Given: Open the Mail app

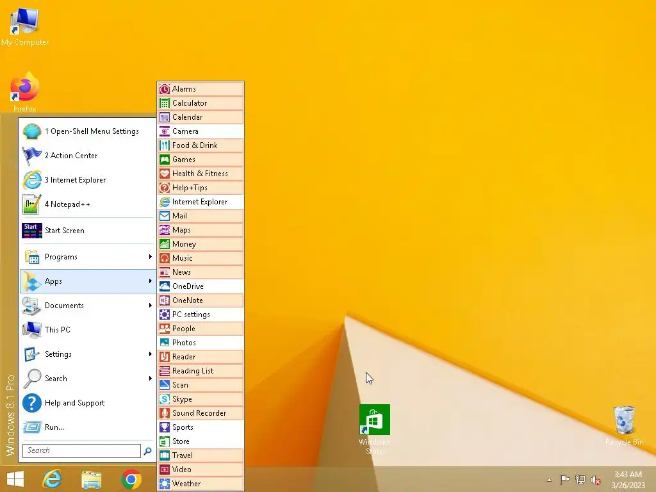Looking at the screenshot, I should pyautogui.click(x=201, y=215).
